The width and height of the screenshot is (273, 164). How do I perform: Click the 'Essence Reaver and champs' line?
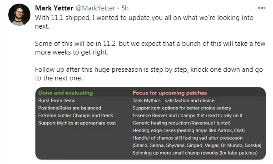187,115
